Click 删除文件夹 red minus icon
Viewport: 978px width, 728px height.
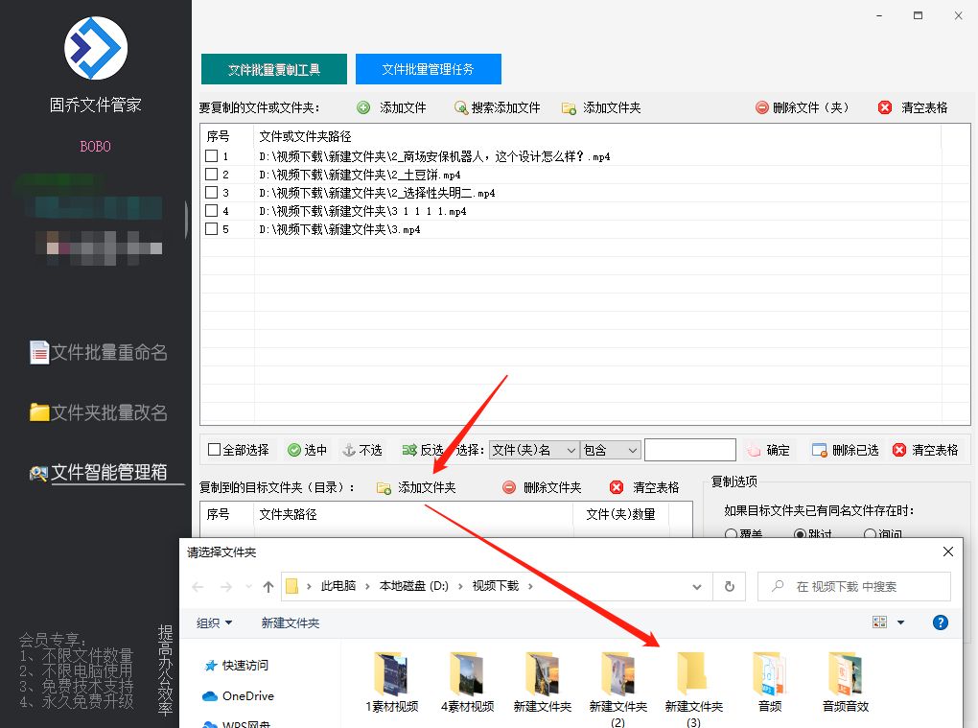point(509,487)
